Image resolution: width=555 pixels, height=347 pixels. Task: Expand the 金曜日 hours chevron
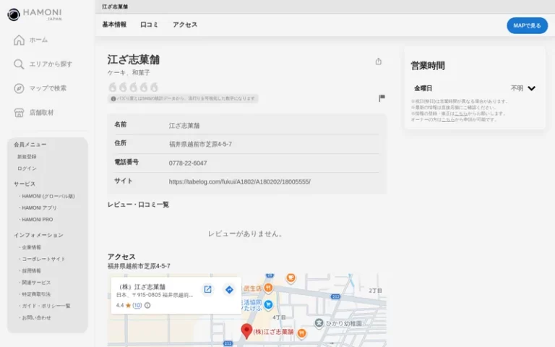click(531, 88)
